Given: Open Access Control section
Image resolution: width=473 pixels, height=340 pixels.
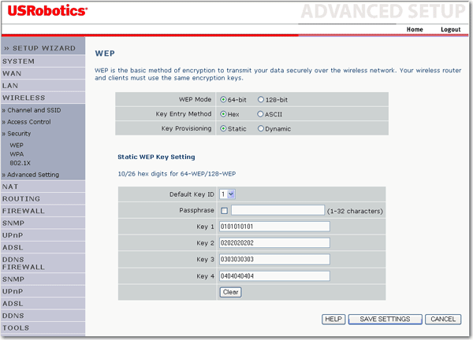Looking at the screenshot, I should [x=28, y=122].
